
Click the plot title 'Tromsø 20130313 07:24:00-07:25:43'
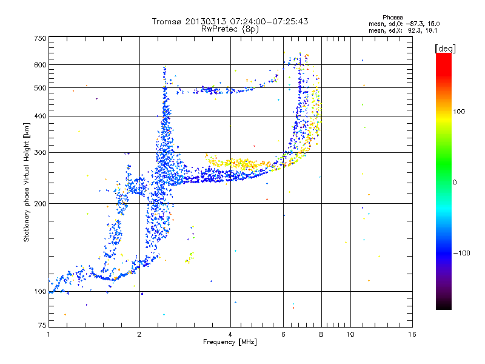pos(230,21)
